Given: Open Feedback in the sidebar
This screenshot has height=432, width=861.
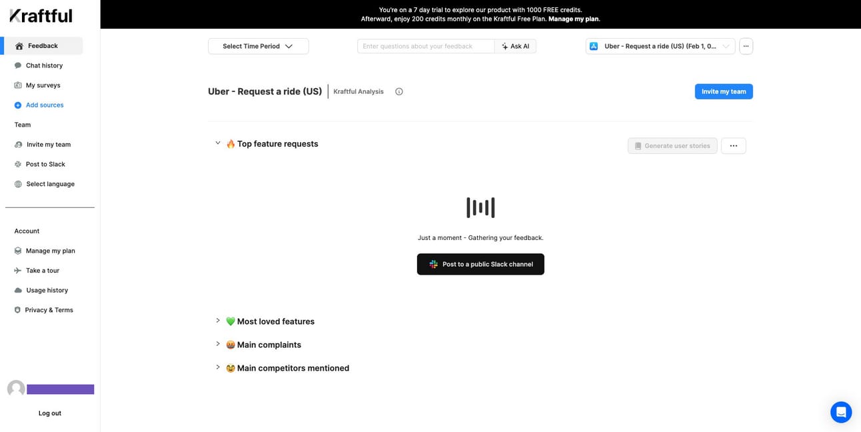Looking at the screenshot, I should [43, 46].
